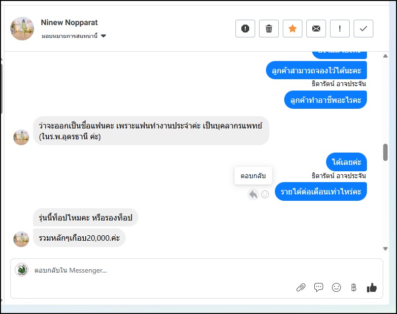Open the Ninew Nopparat profile name

(x=69, y=23)
